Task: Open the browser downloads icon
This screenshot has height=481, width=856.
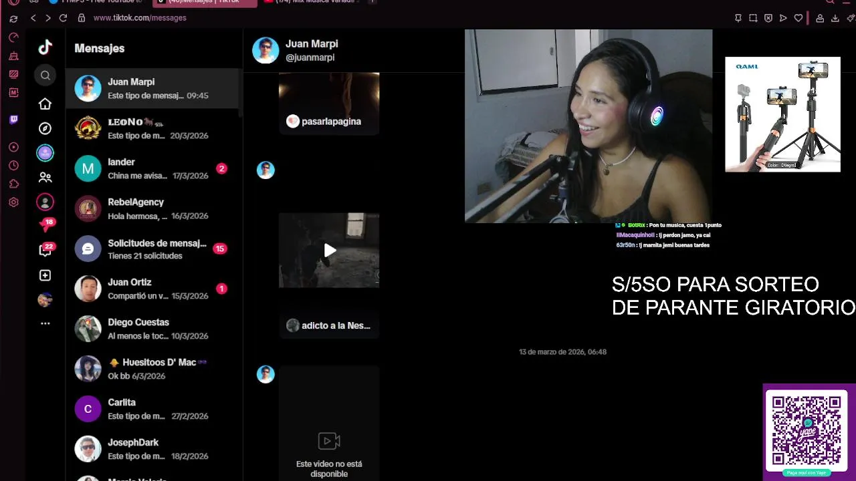Action: point(835,18)
